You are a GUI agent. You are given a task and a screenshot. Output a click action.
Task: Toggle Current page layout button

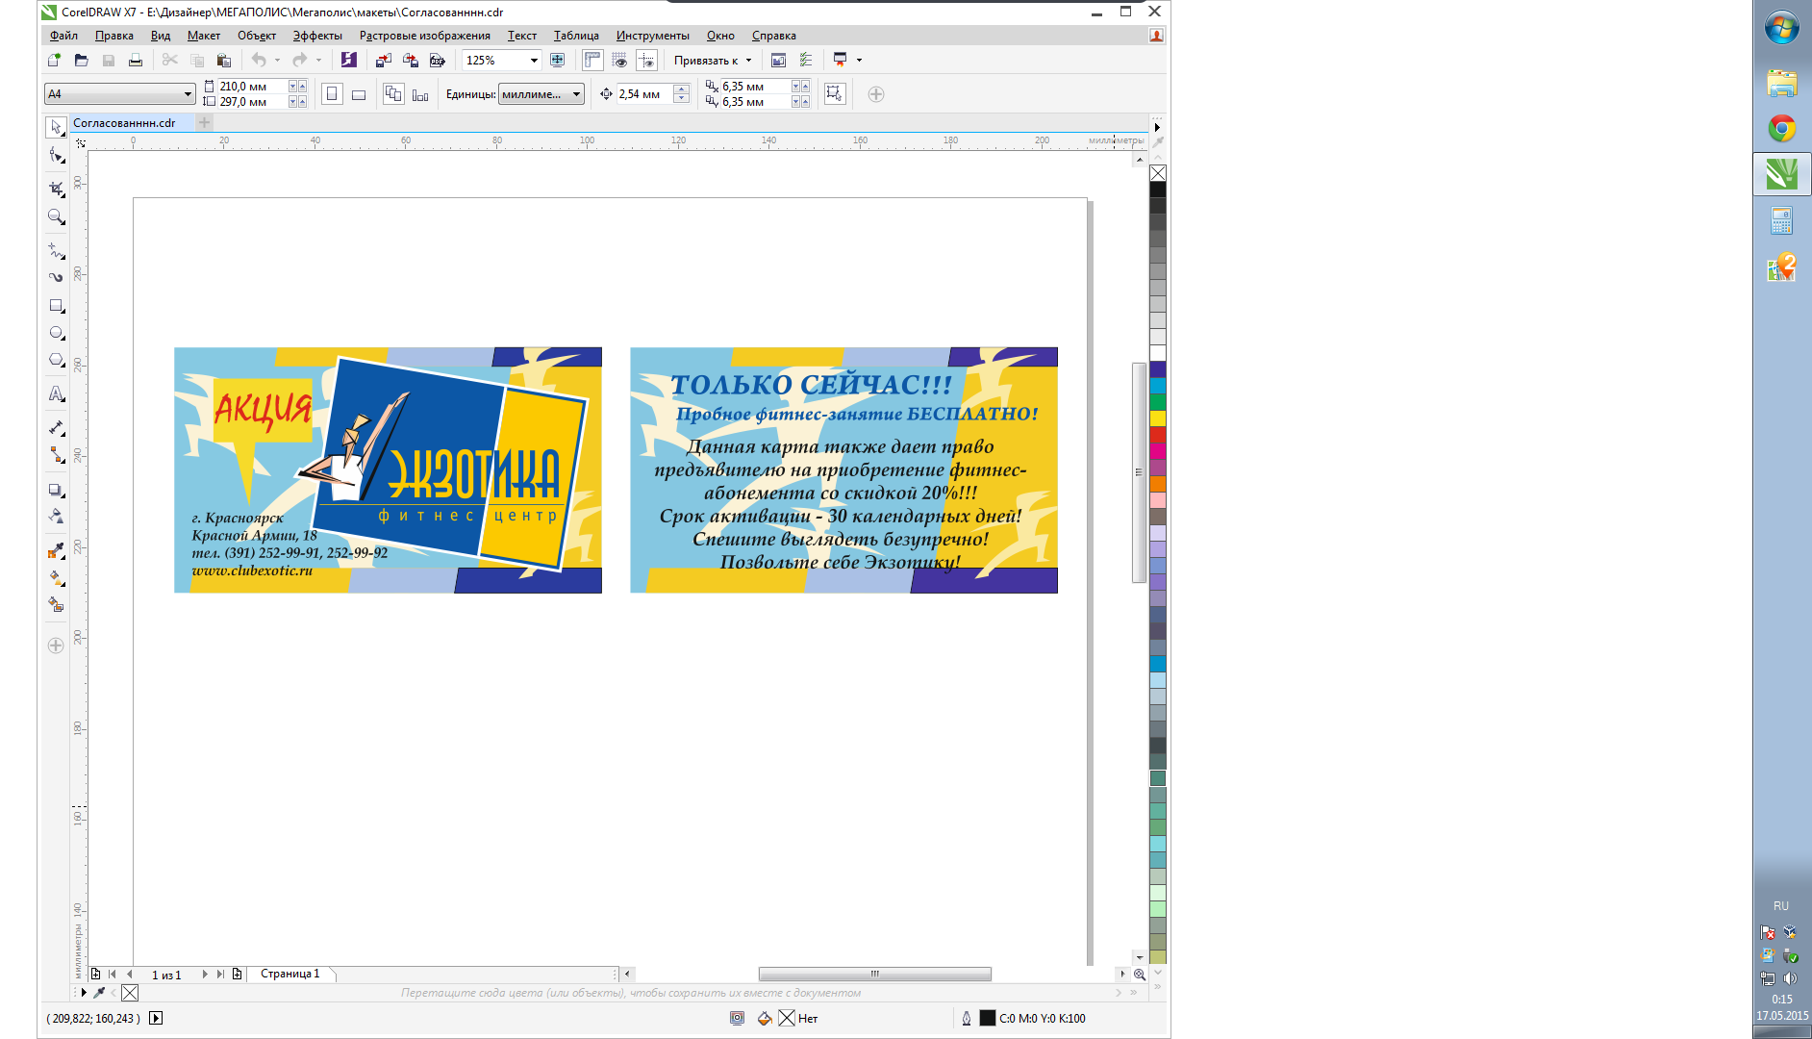pyautogui.click(x=420, y=94)
